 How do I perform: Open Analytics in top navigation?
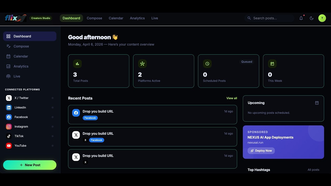(137, 18)
